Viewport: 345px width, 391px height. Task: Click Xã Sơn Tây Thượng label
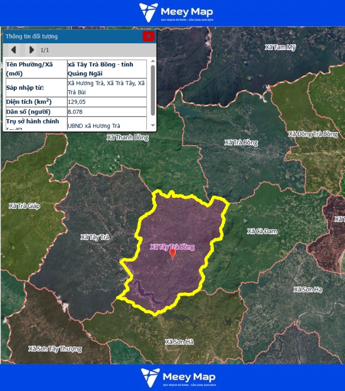pos(55,349)
